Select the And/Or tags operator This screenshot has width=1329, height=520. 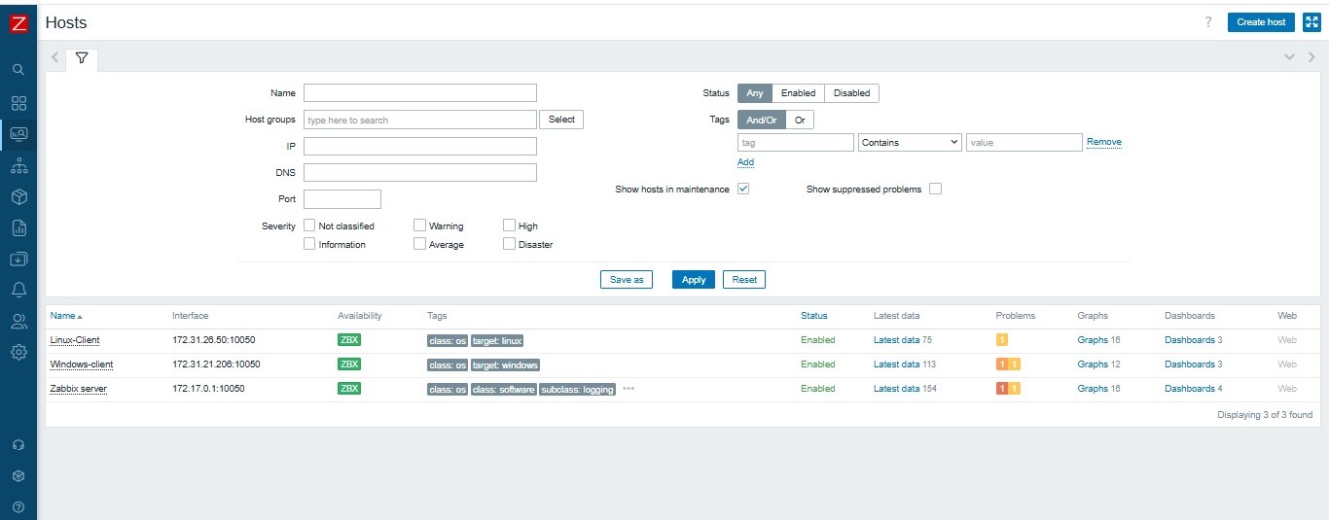[762, 121]
